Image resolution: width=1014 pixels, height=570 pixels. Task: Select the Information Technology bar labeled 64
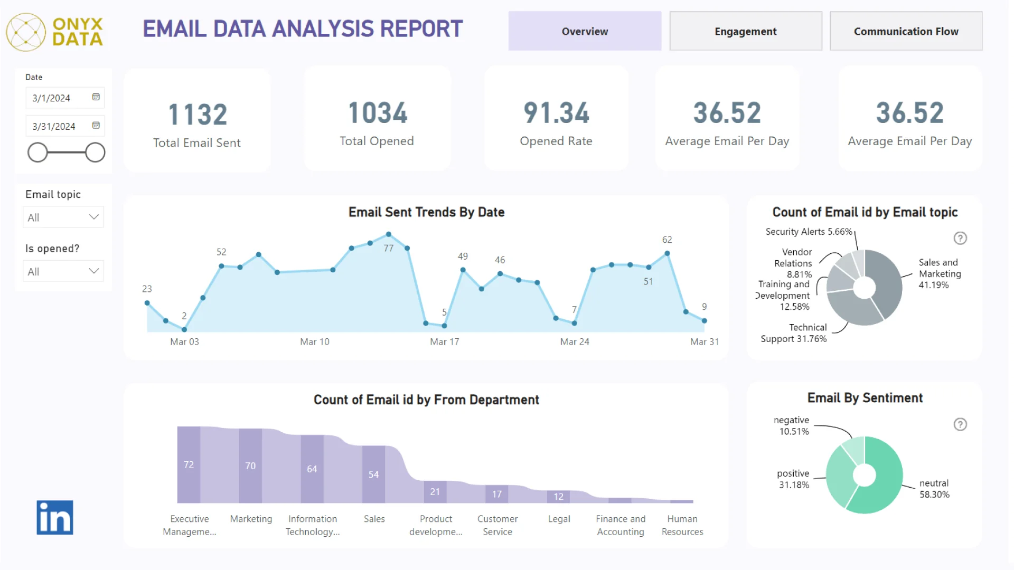(312, 469)
